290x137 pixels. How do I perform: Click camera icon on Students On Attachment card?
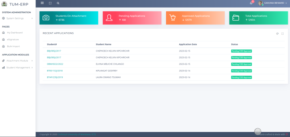[46, 18]
